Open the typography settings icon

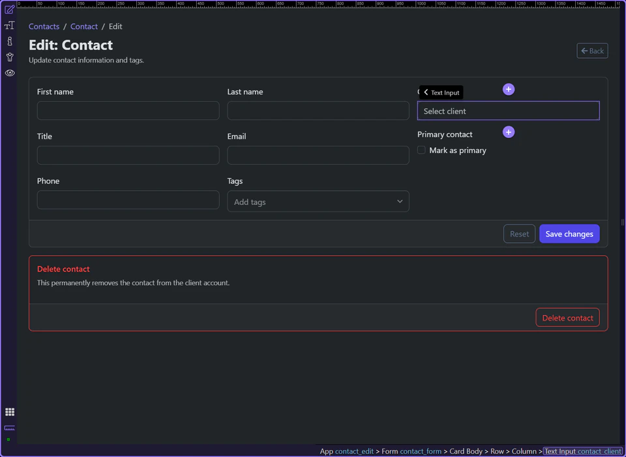pos(9,25)
